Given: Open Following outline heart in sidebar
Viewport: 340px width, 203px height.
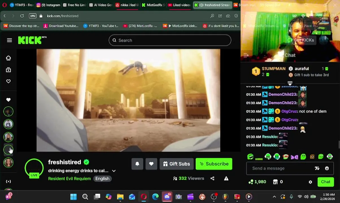Looking at the screenshot, I should 8,81.
